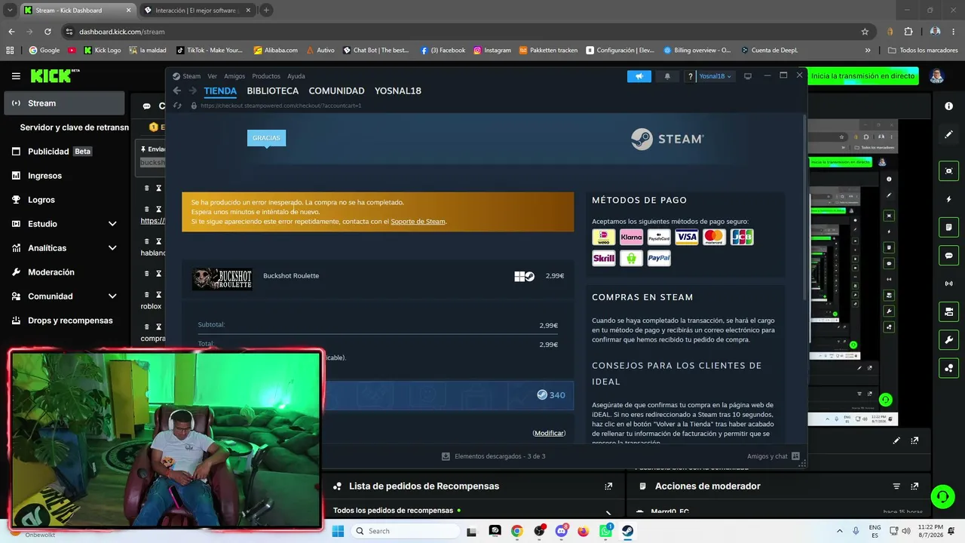Viewport: 965px width, 543px height.
Task: Click the Buckshot Roulette game thumbnail
Action: [x=222, y=278]
